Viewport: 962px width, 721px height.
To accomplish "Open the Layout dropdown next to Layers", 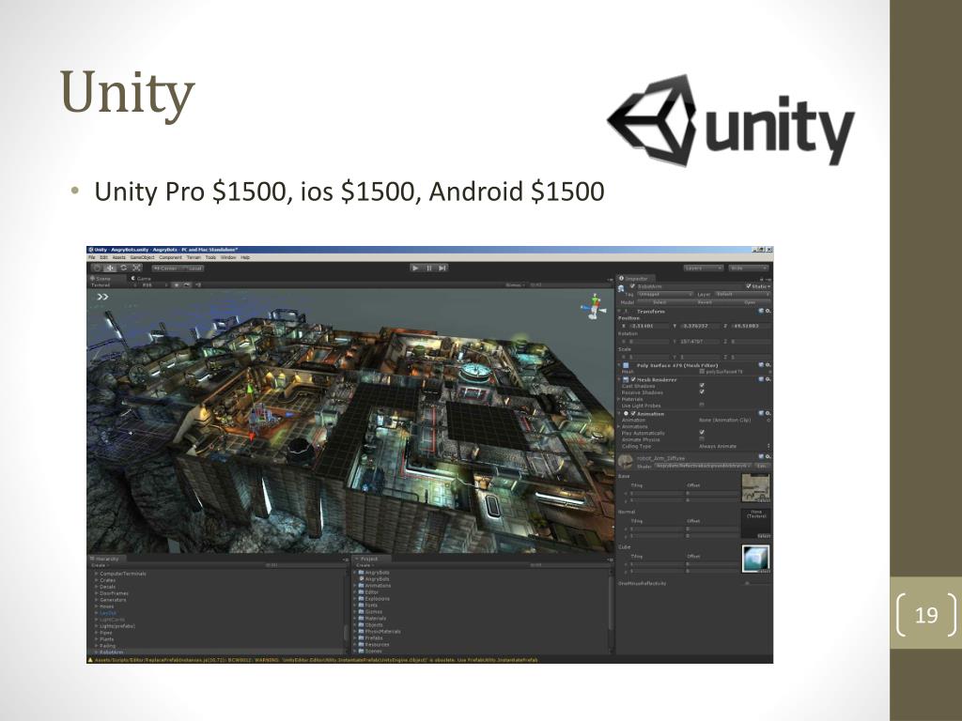I will (x=748, y=268).
